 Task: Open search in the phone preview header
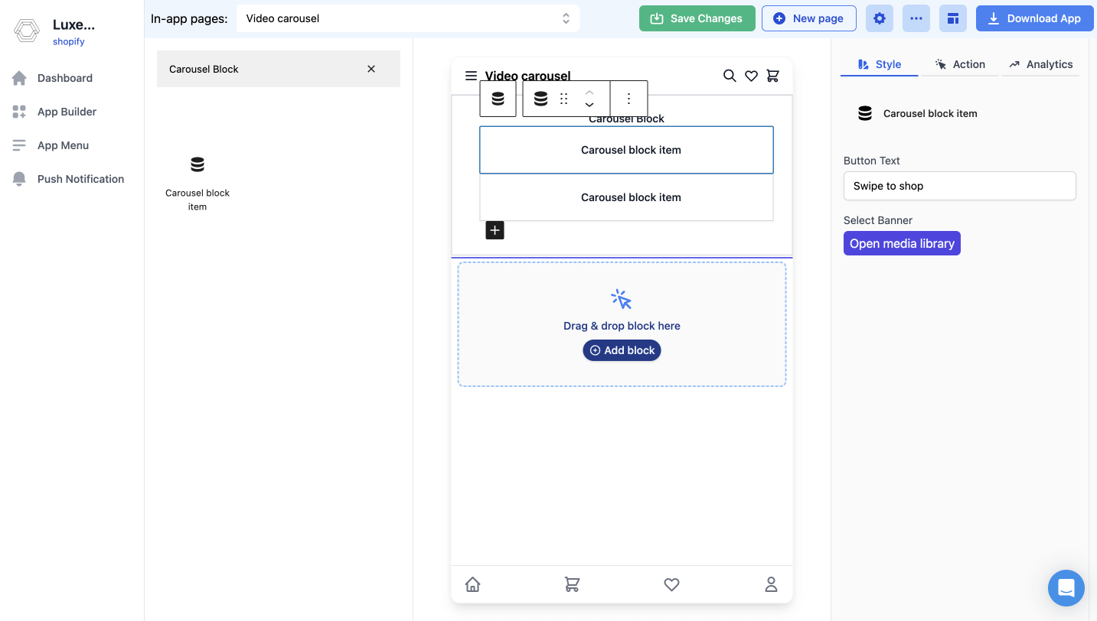tap(730, 76)
